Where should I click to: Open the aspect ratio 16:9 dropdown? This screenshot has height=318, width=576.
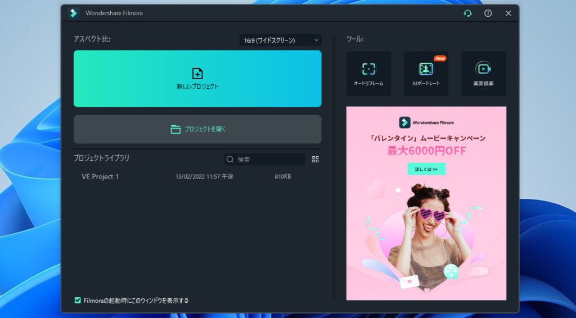pos(280,40)
